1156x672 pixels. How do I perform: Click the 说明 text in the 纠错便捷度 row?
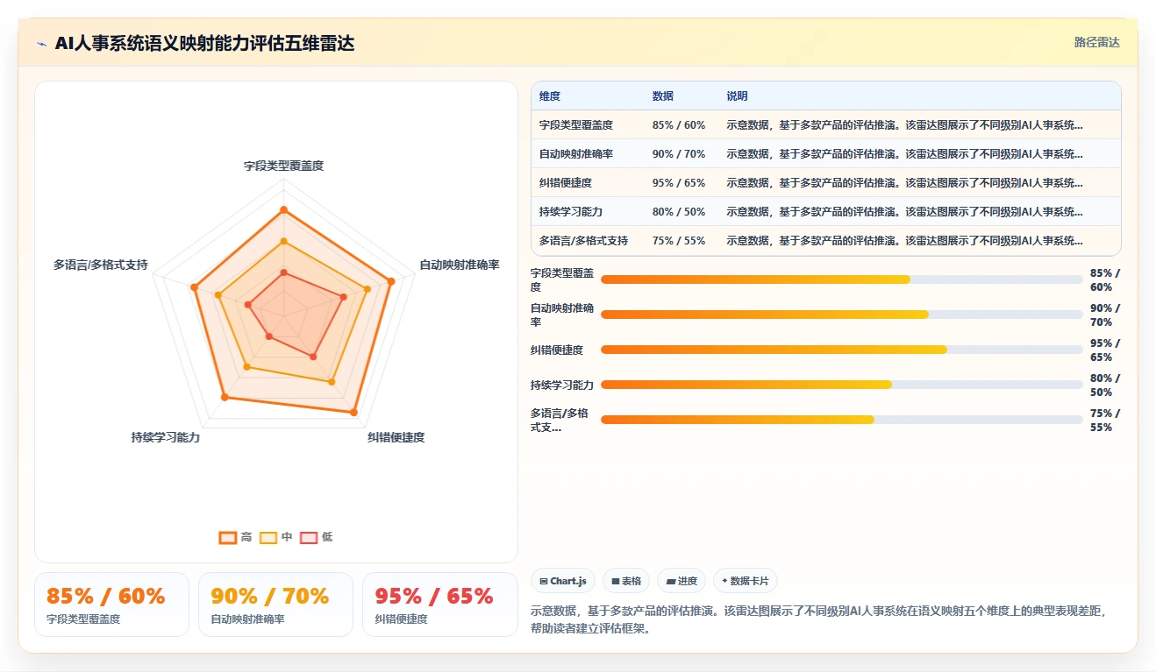pos(905,183)
